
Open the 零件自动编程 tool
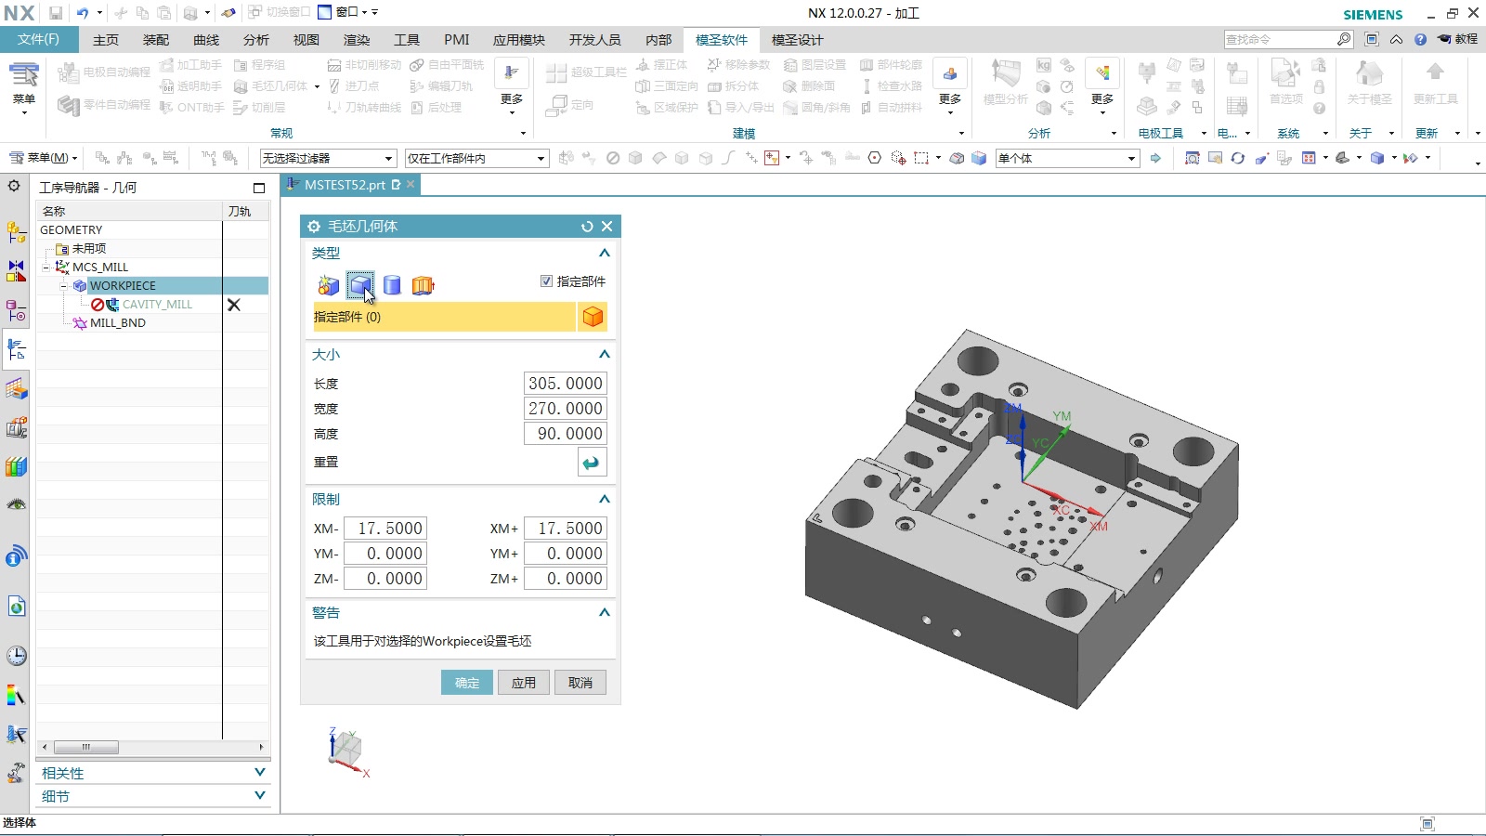tap(104, 105)
